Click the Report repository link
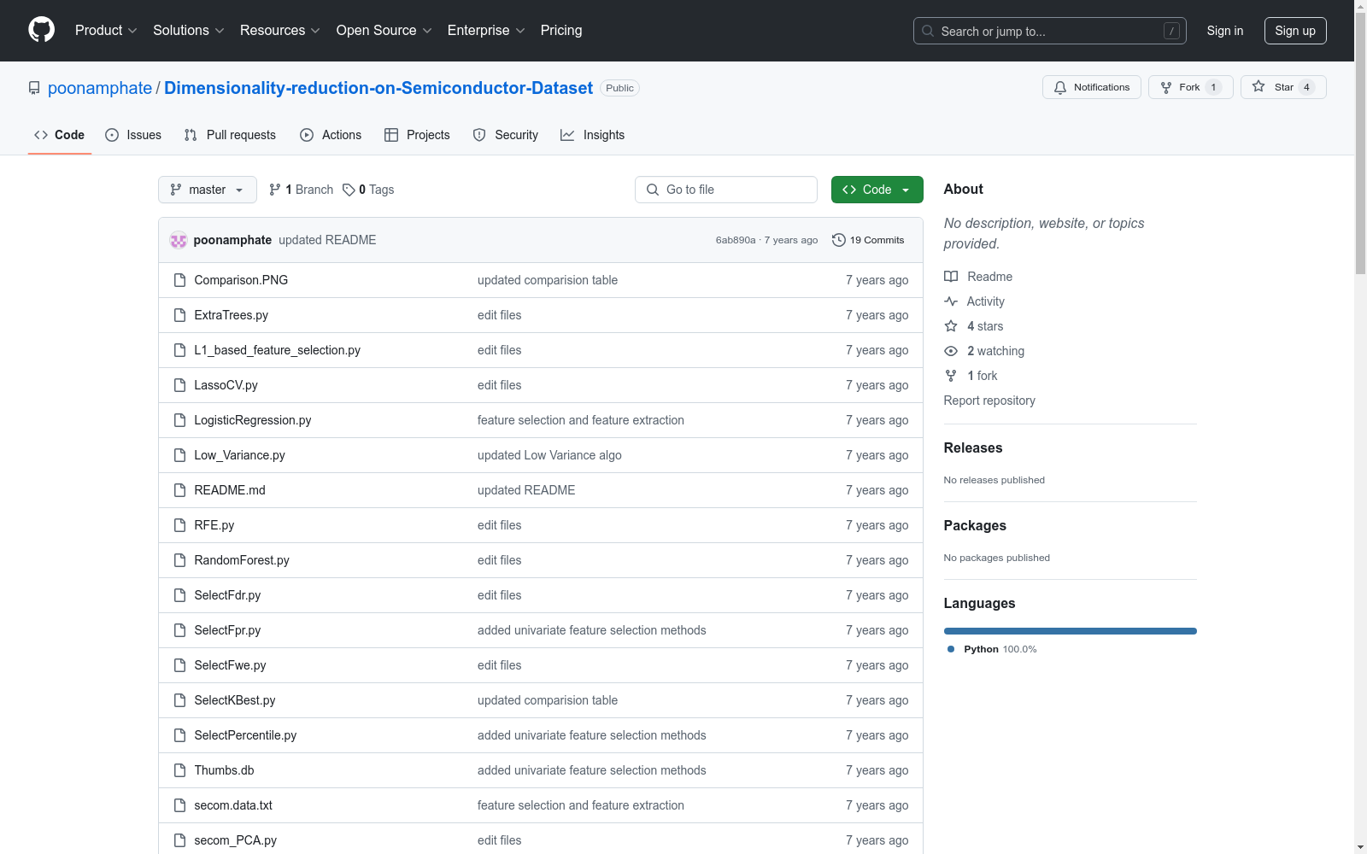Image resolution: width=1367 pixels, height=854 pixels. click(989, 401)
